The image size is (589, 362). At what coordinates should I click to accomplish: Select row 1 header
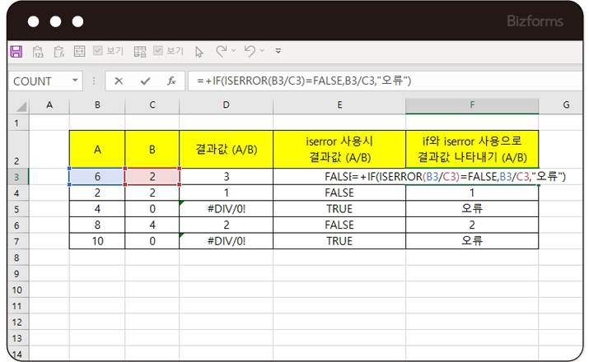click(x=17, y=123)
